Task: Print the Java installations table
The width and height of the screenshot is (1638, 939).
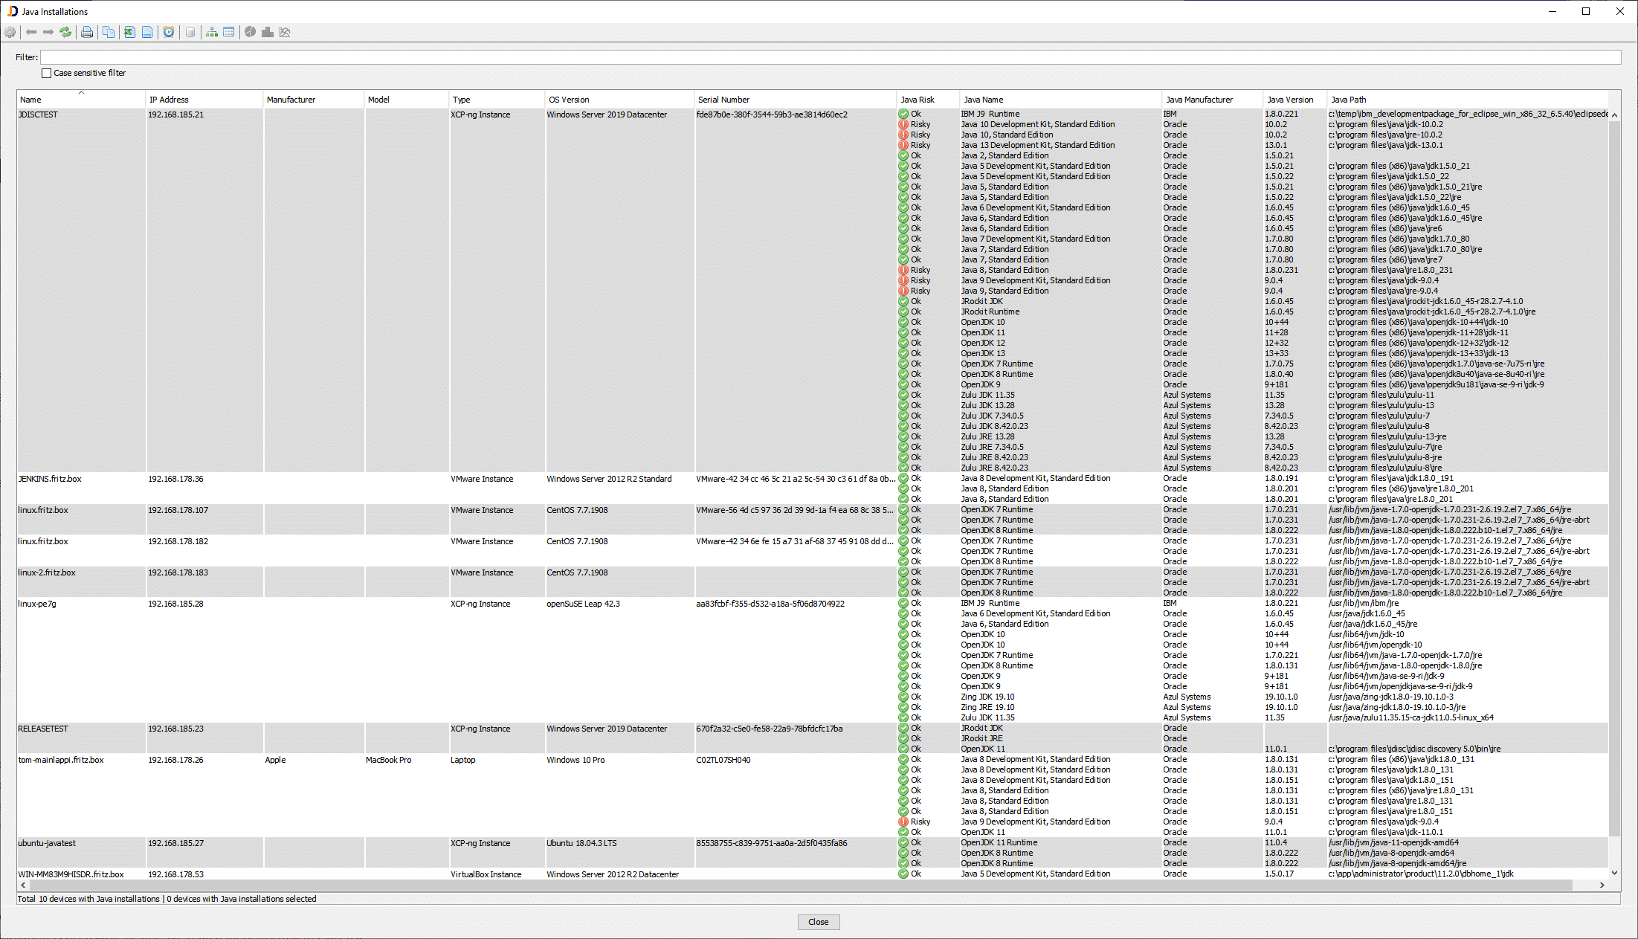Action: 86,32
